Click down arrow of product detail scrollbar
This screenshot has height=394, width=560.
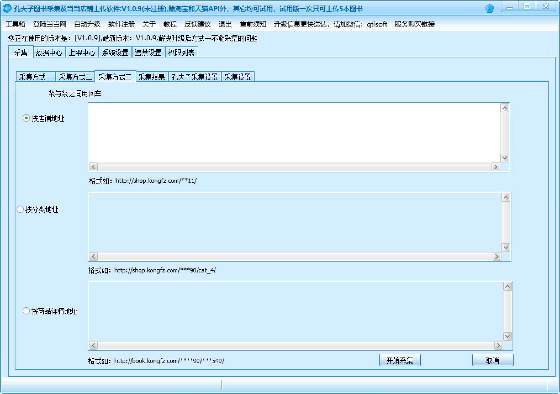[x=508, y=336]
